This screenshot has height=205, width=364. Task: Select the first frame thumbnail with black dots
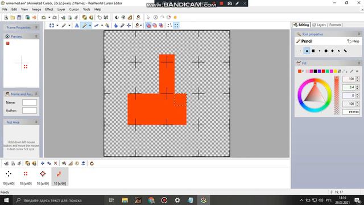(9, 177)
